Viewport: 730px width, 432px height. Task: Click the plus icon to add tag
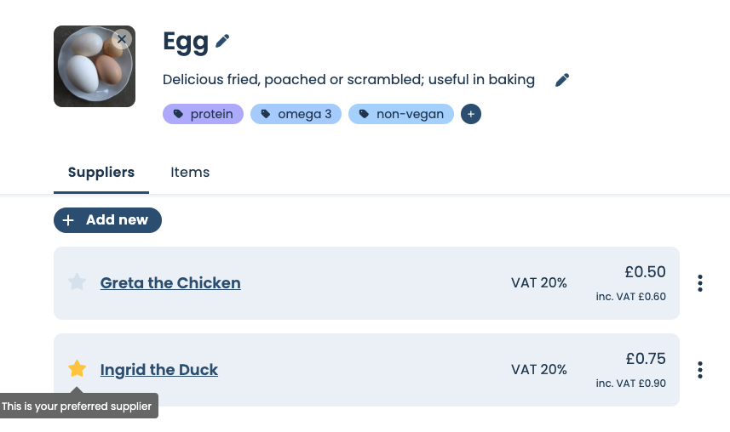[471, 114]
